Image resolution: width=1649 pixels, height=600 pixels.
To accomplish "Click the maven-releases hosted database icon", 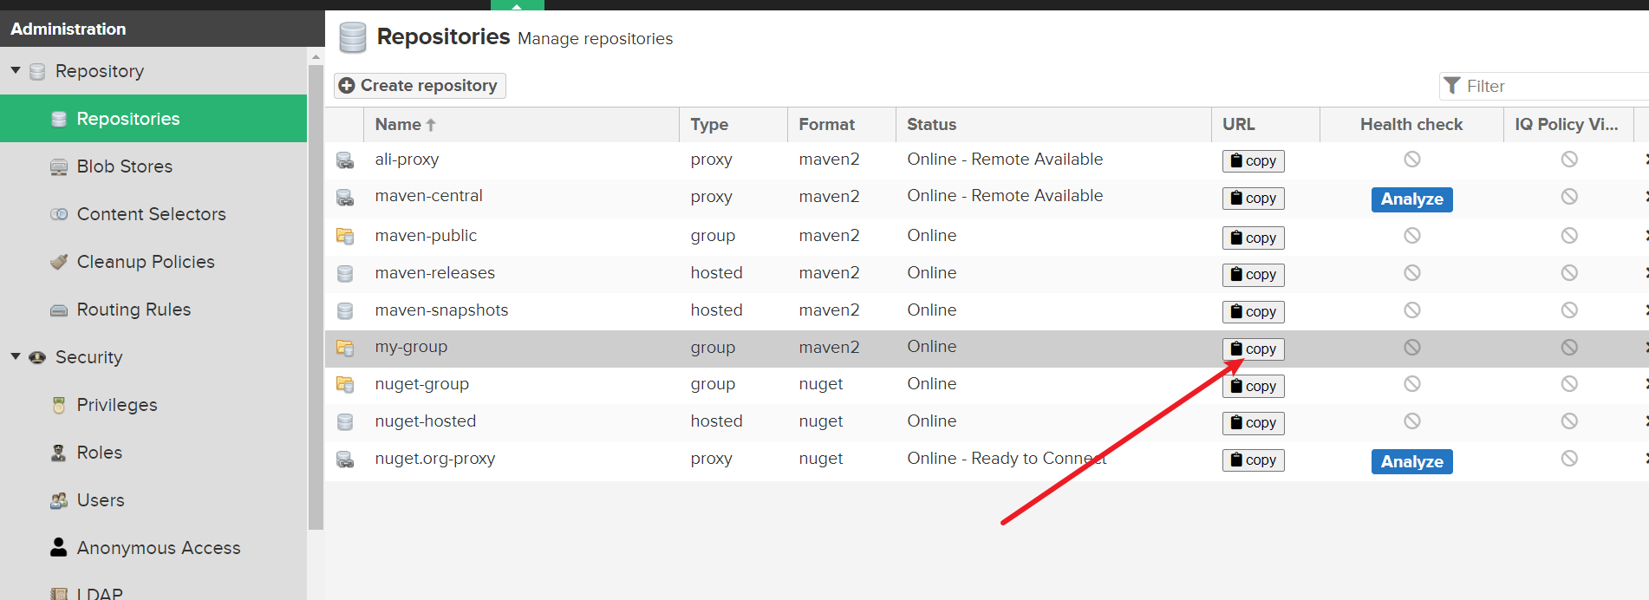I will 345,274.
